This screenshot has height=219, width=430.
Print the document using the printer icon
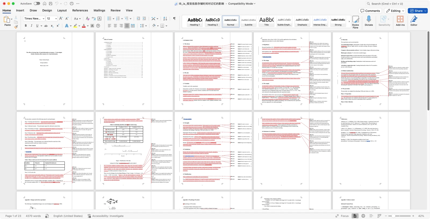click(x=71, y=3)
